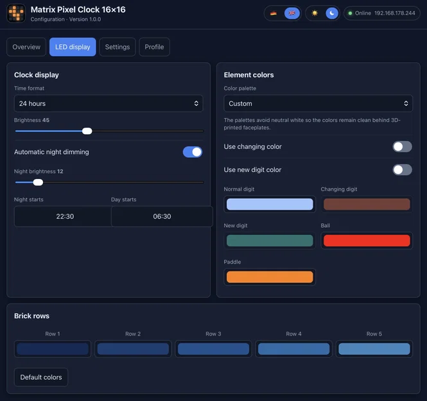Go to the Profile tab
The height and width of the screenshot is (401, 427).
pyautogui.click(x=154, y=47)
